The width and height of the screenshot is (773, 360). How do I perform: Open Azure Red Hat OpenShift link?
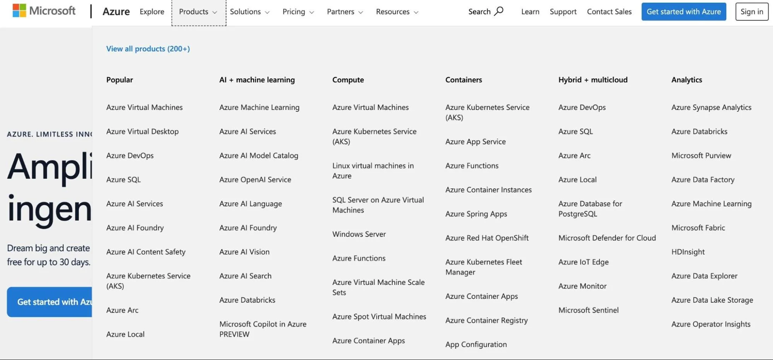(x=487, y=238)
